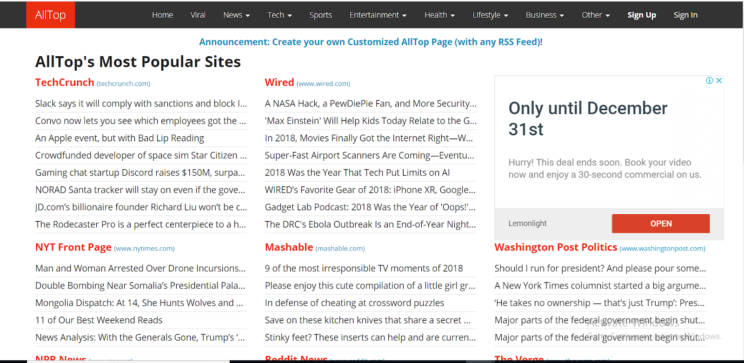Image resolution: width=744 pixels, height=363 pixels.
Task: Go to the Viral page
Action: (198, 15)
